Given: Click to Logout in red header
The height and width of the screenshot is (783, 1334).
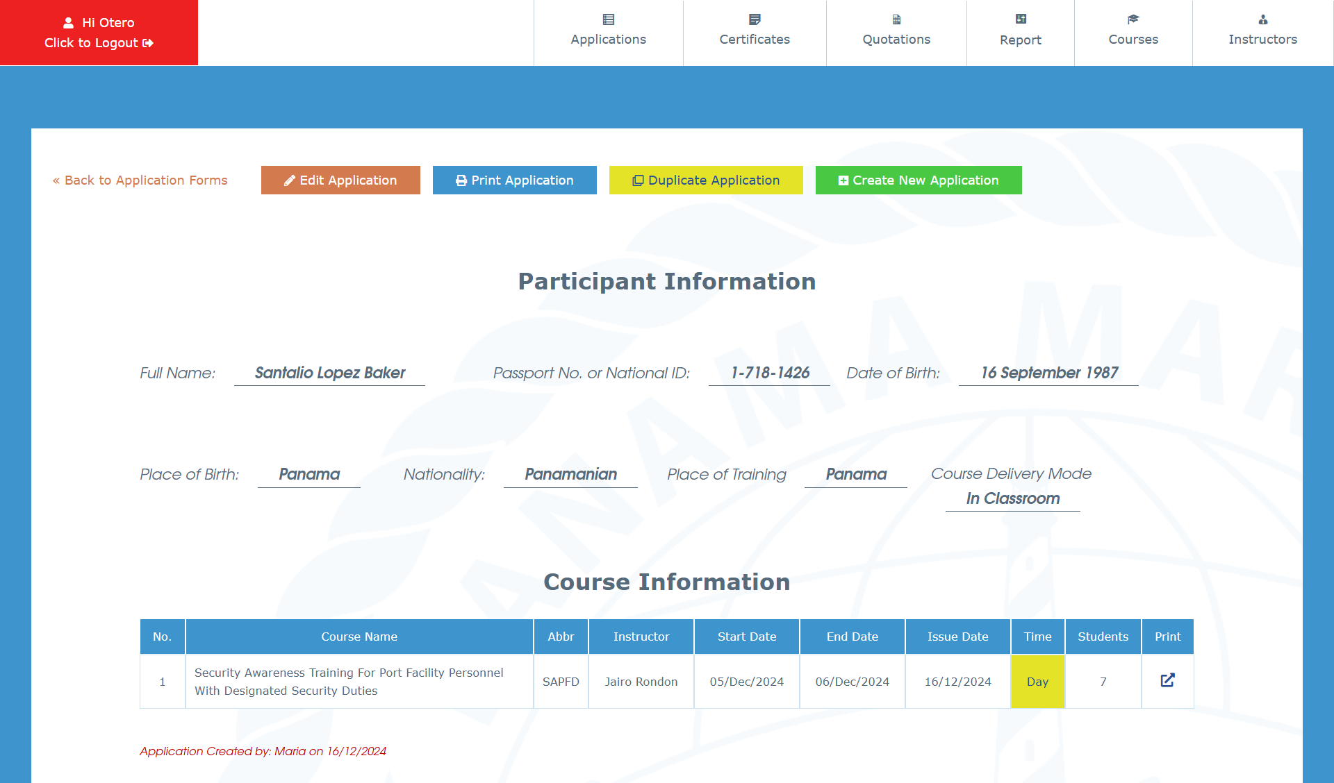Looking at the screenshot, I should coord(99,43).
